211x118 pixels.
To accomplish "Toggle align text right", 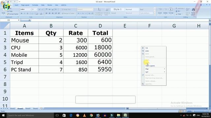I will [x=53, y=13].
